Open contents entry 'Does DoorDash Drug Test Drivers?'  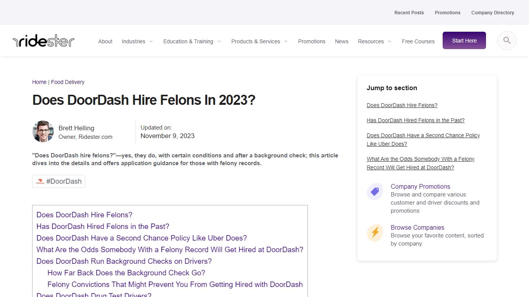click(x=94, y=295)
